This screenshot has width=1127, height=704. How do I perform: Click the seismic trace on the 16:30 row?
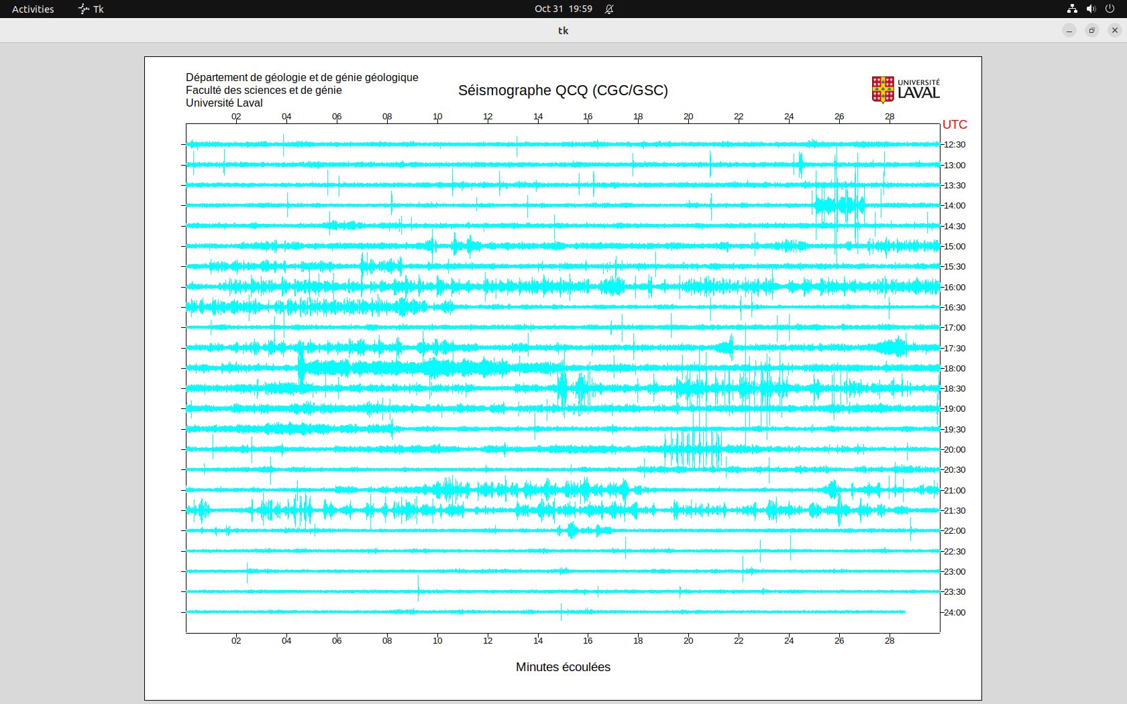(x=563, y=308)
